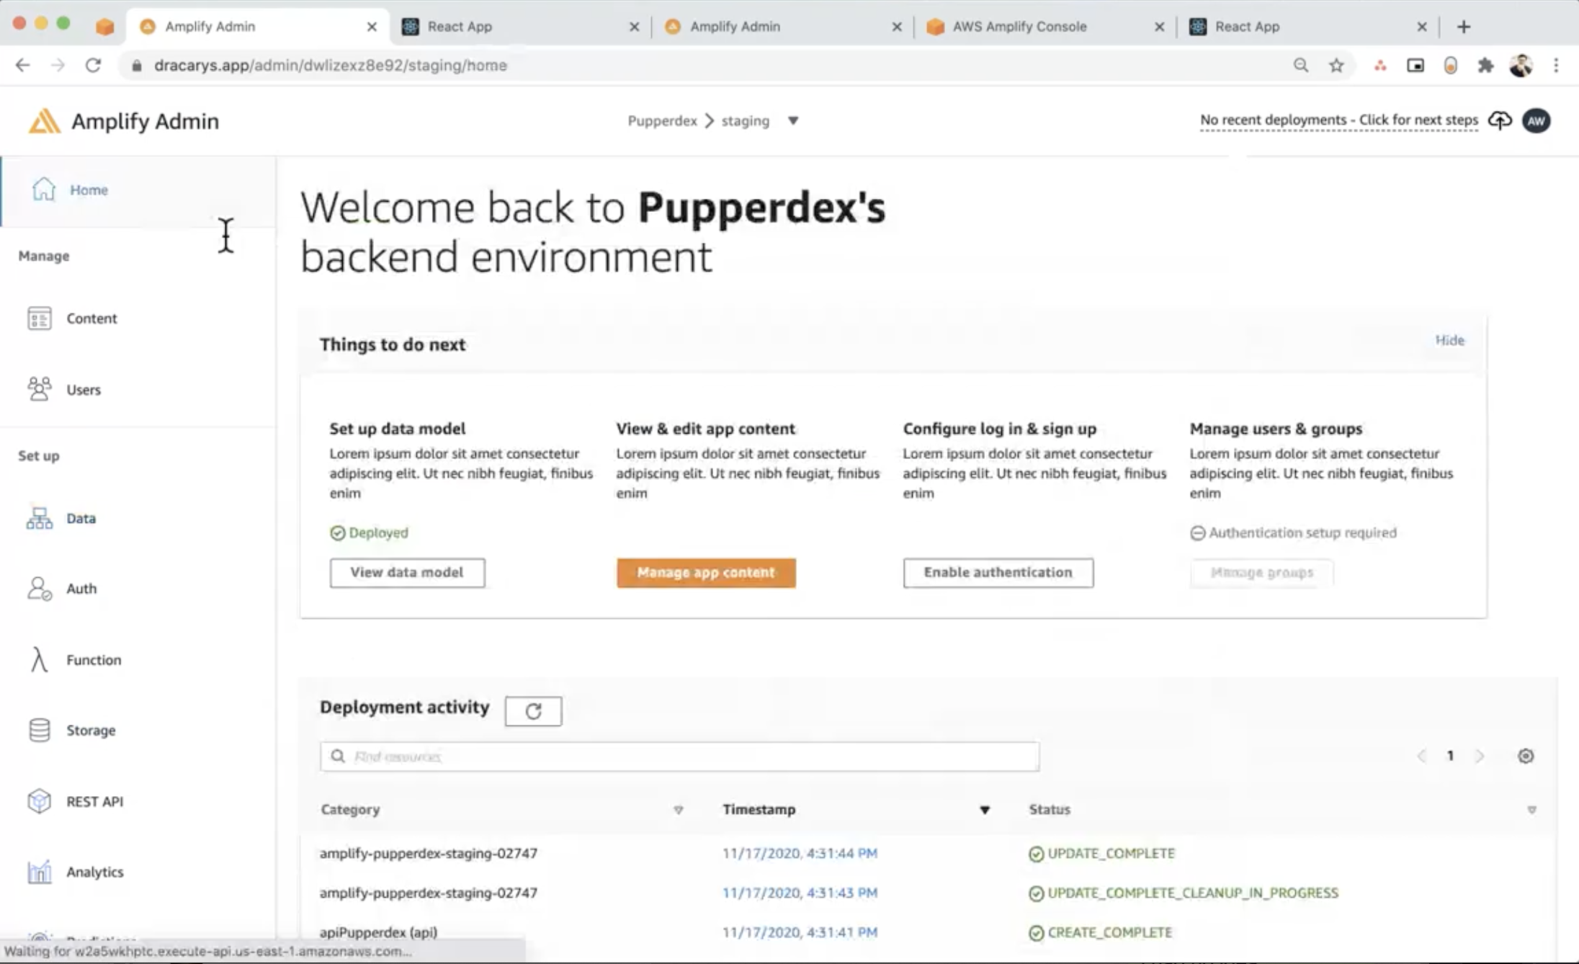Switch to the first React App tab
The height and width of the screenshot is (964, 1579).
click(520, 27)
